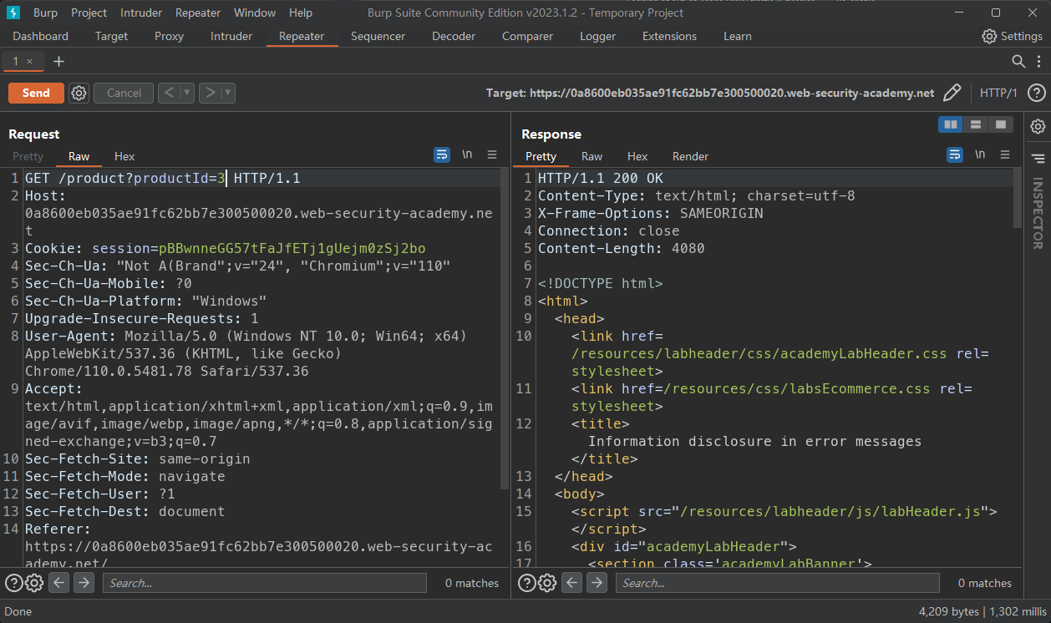The height and width of the screenshot is (623, 1051).
Task: Open Inspector settings gear icon
Action: point(1038,126)
